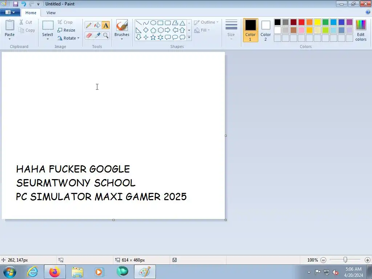Select the Fill with color bucket tool

(x=97, y=25)
